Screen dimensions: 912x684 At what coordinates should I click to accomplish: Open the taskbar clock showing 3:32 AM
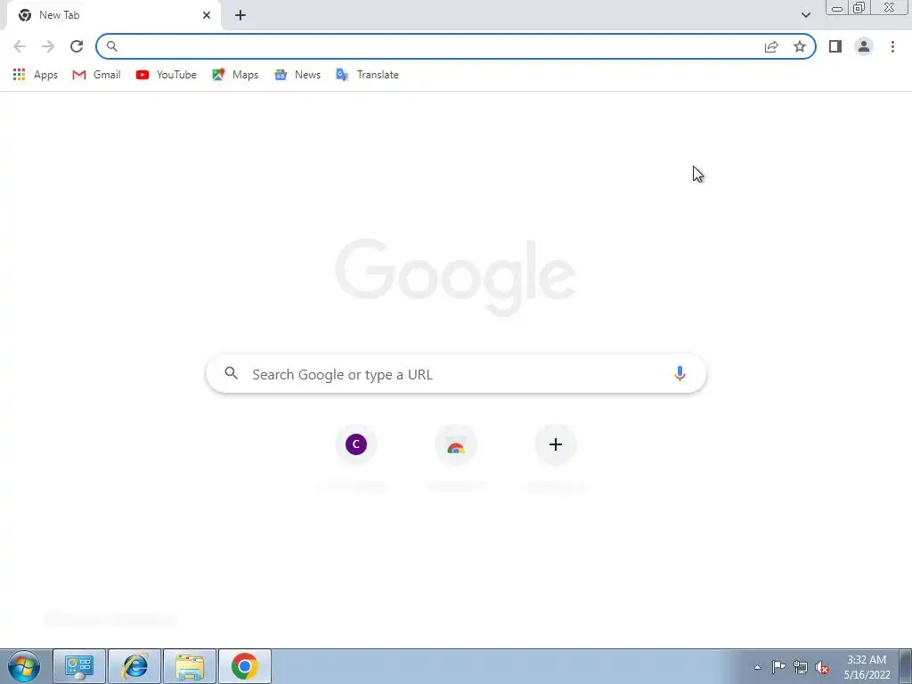(x=867, y=667)
